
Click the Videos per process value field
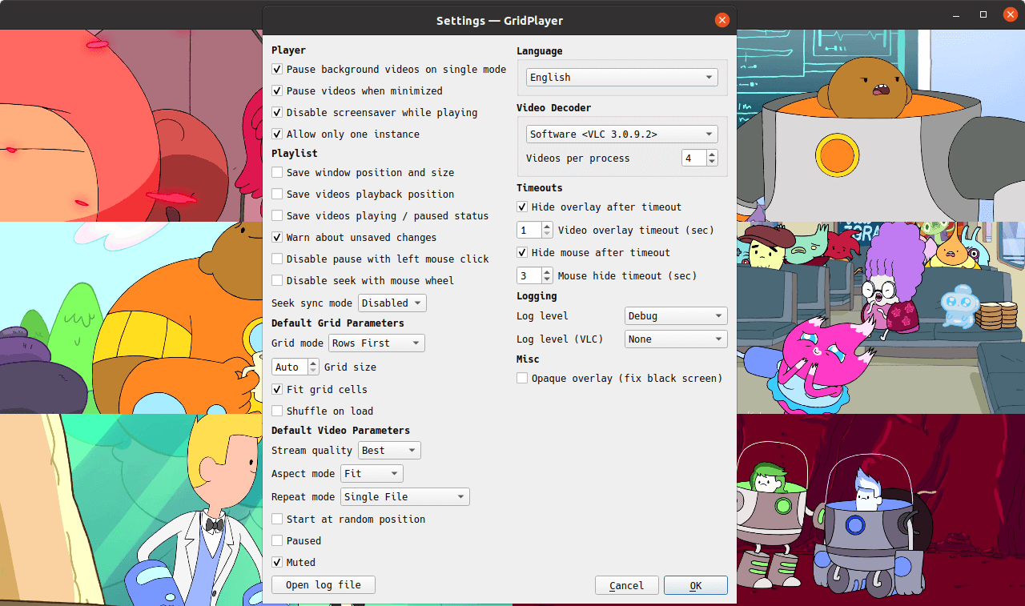coord(694,159)
